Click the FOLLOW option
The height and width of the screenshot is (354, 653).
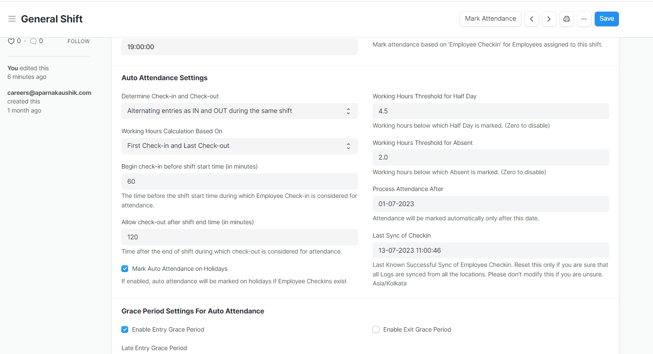tap(78, 41)
